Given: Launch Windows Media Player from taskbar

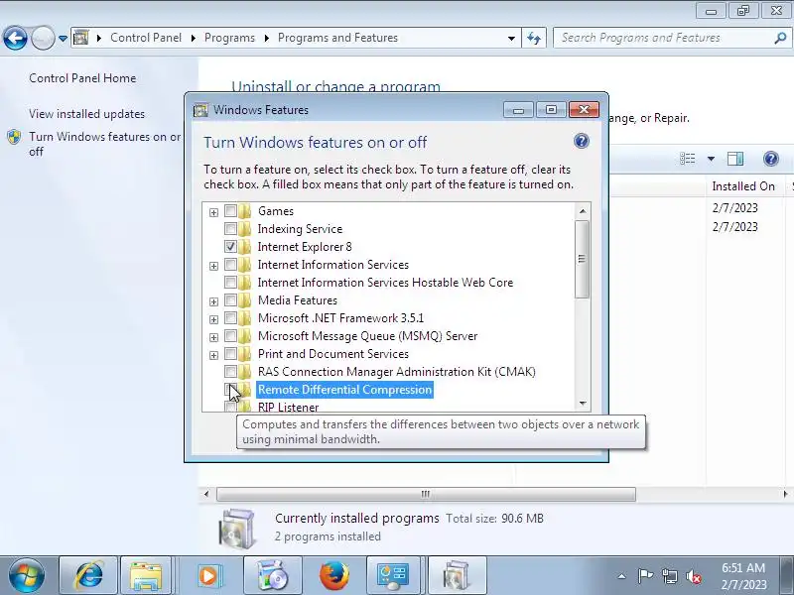Looking at the screenshot, I should click(x=208, y=575).
